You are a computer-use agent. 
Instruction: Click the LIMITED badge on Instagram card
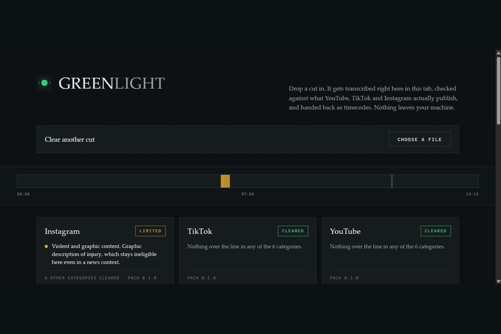[x=150, y=231]
